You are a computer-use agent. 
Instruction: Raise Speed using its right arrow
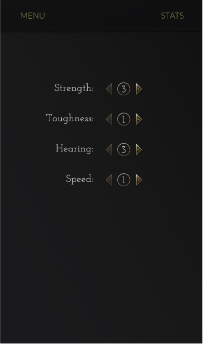tap(139, 180)
